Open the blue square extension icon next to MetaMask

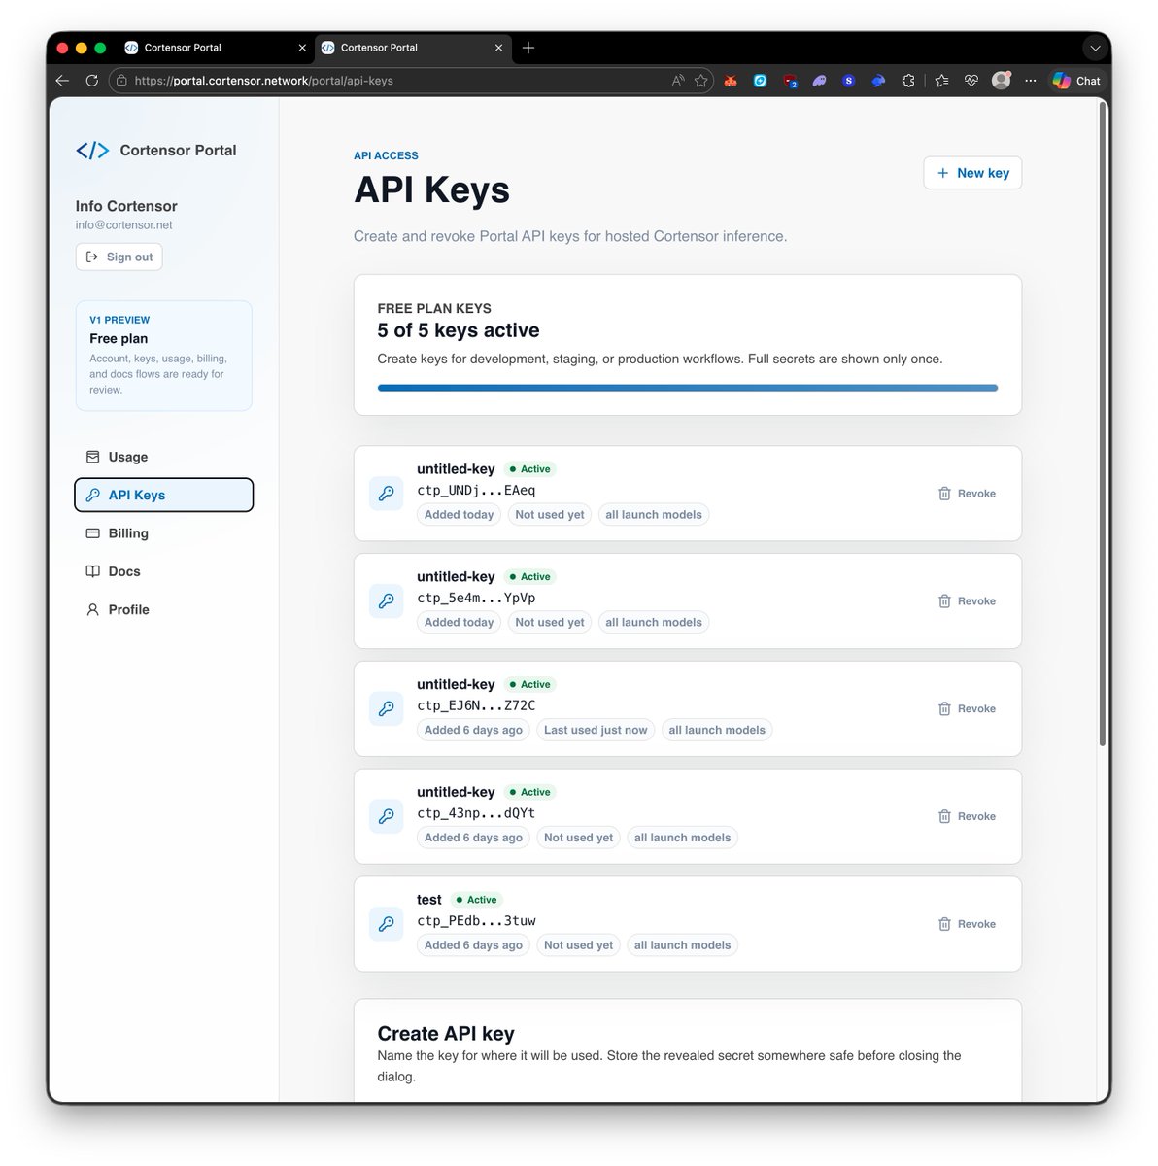[761, 81]
